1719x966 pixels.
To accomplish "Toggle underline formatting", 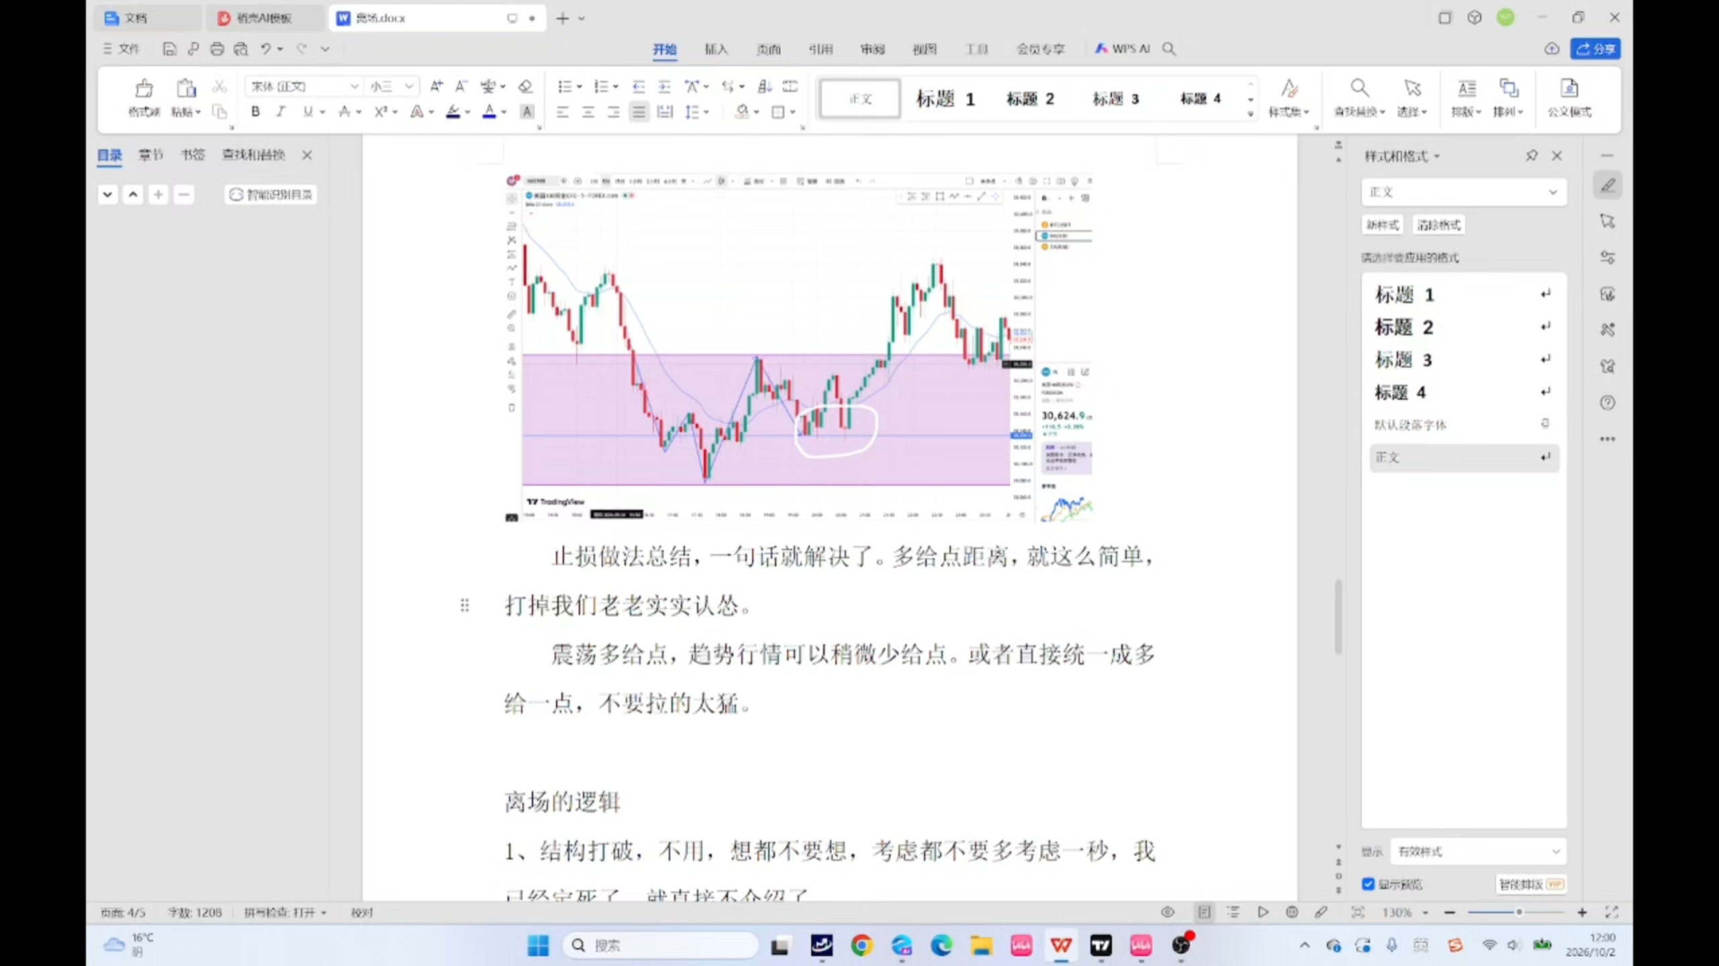I will tap(308, 112).
